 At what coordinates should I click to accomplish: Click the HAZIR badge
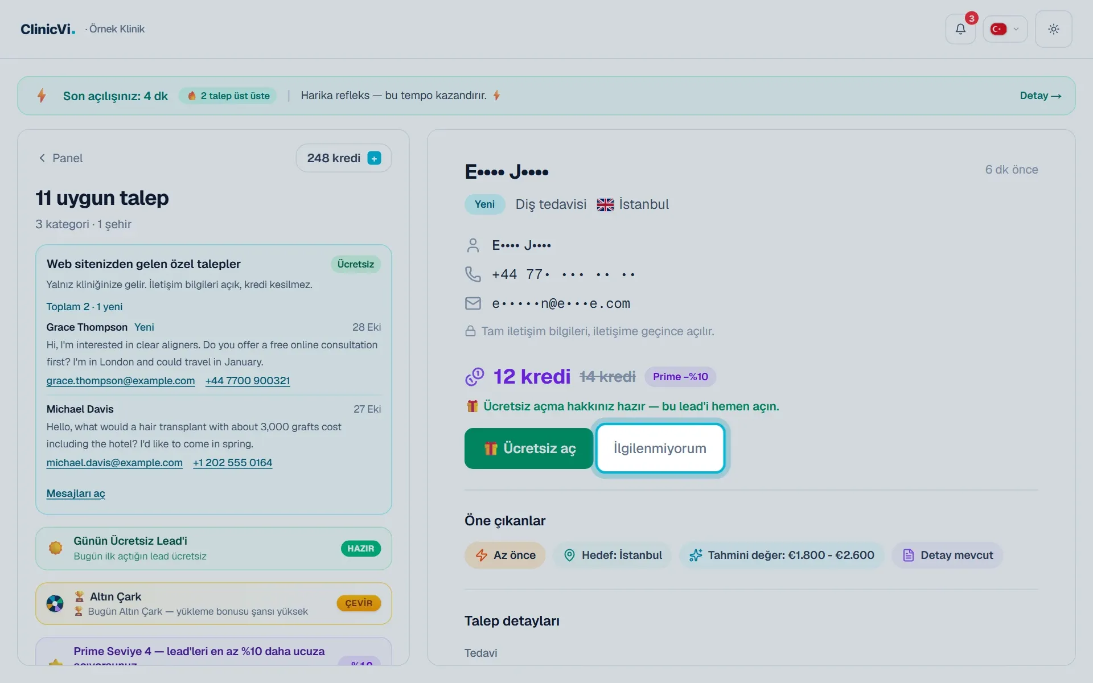pyautogui.click(x=360, y=549)
